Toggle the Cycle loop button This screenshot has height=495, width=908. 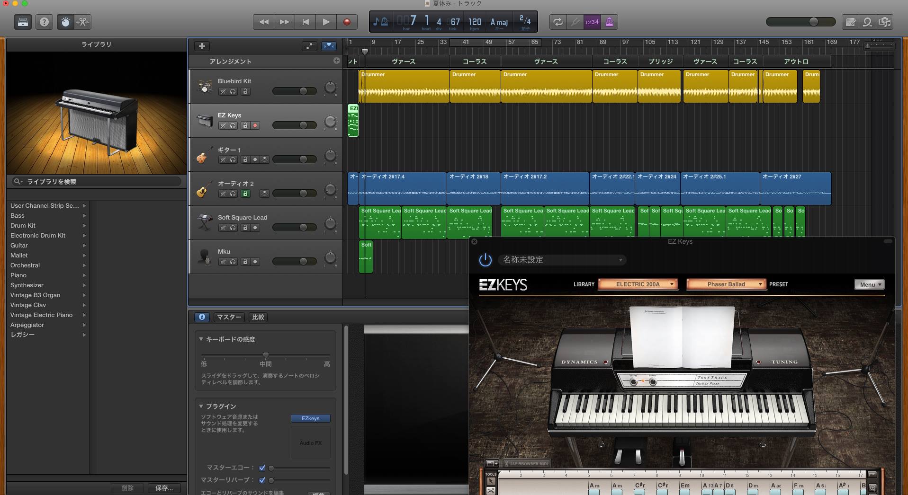click(x=558, y=22)
